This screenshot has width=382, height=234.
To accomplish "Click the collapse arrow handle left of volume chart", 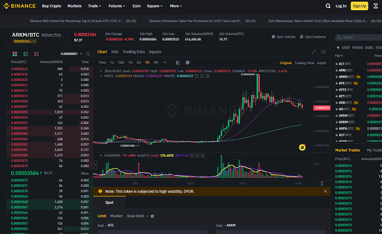I will click(95, 165).
